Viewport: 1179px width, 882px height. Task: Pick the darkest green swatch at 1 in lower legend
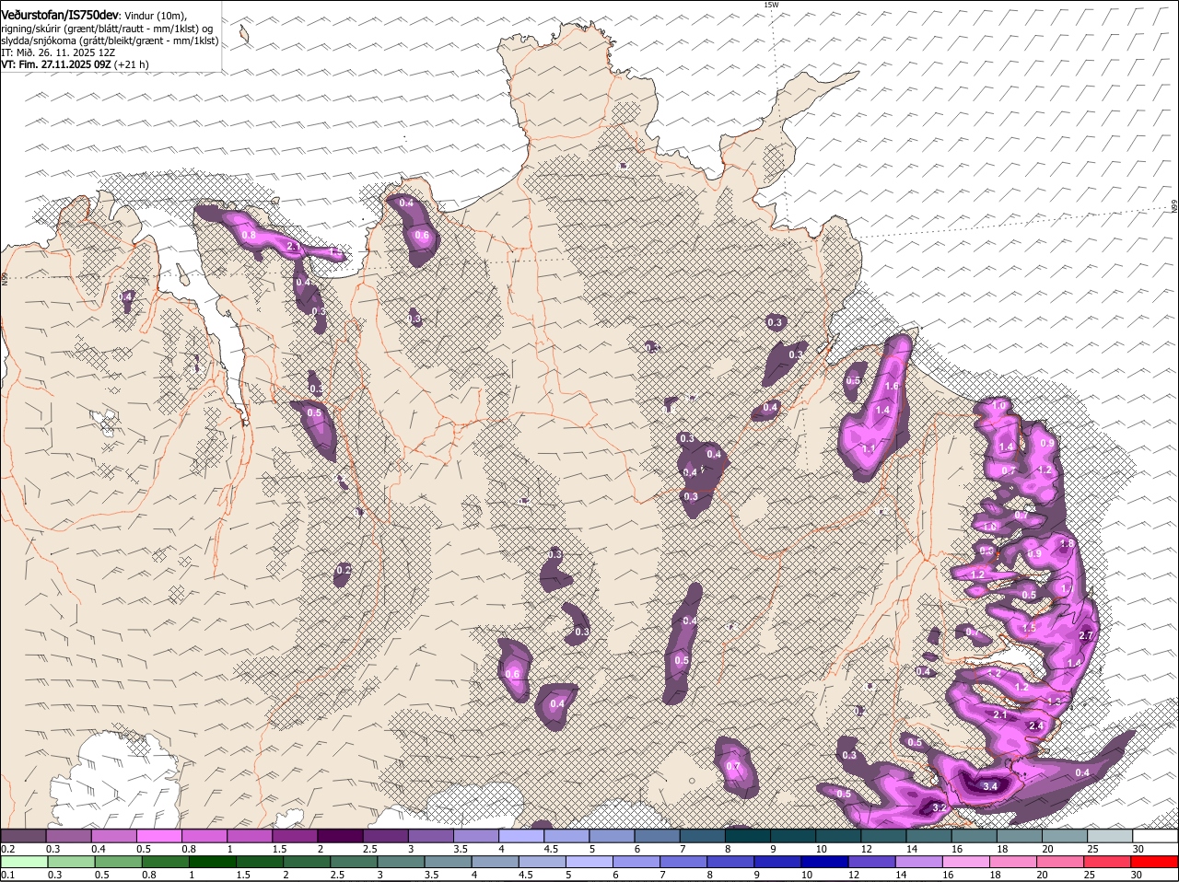[213, 862]
